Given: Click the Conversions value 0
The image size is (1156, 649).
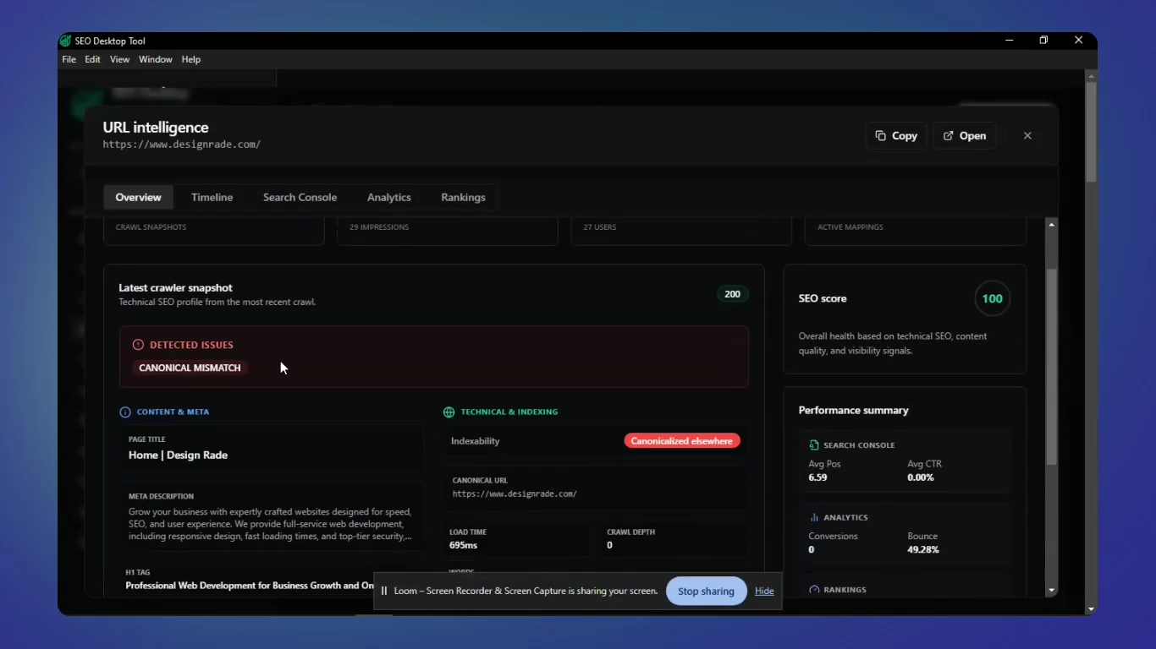Looking at the screenshot, I should (812, 550).
